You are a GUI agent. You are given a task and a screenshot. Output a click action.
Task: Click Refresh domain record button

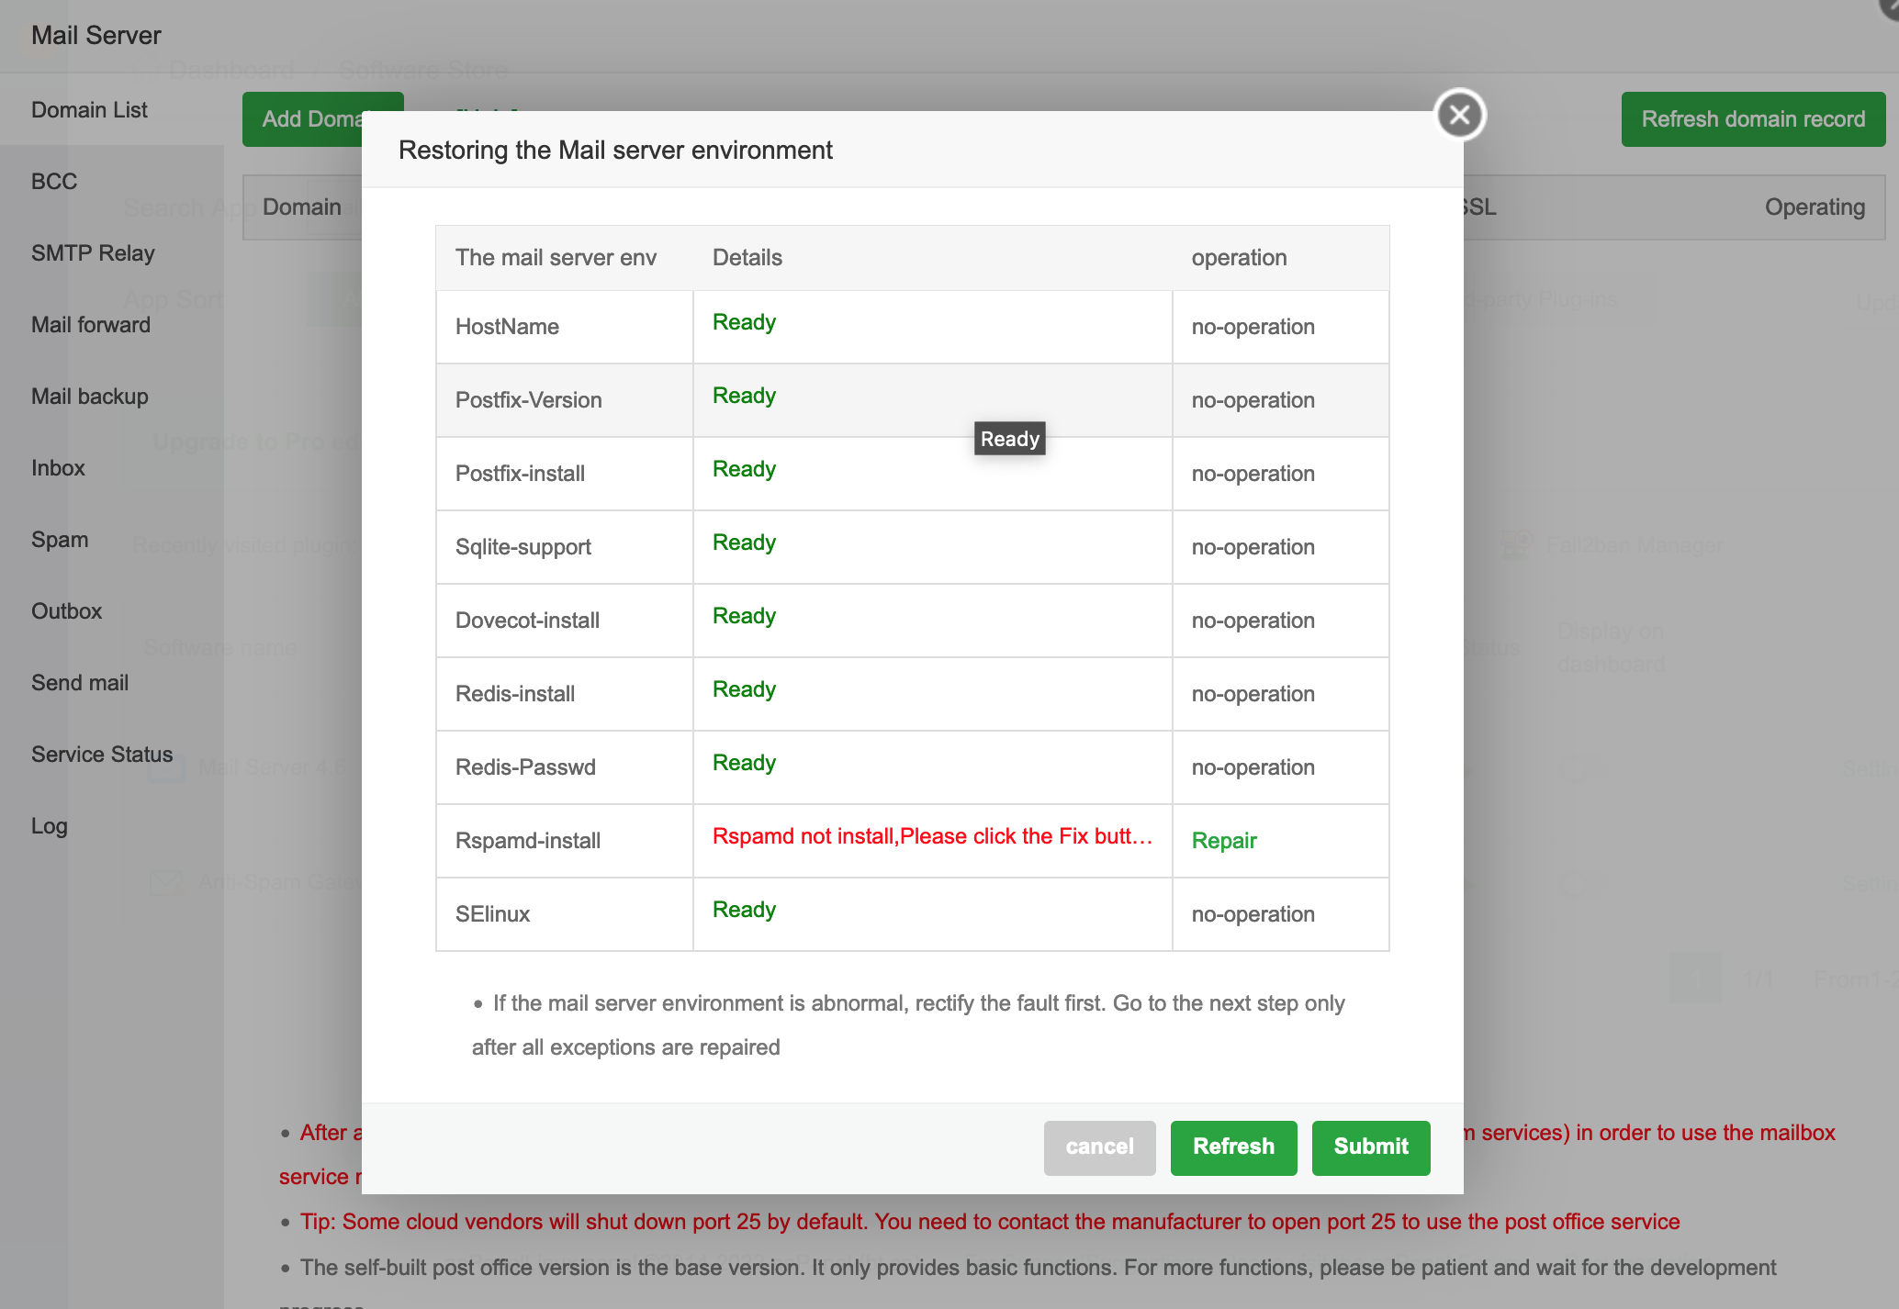[x=1752, y=119]
